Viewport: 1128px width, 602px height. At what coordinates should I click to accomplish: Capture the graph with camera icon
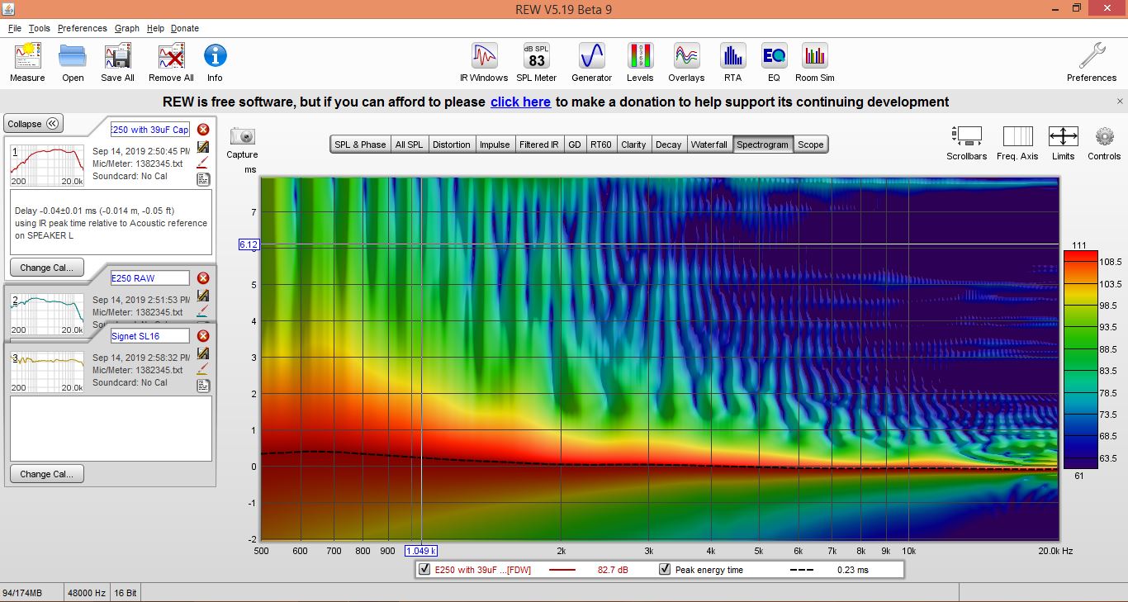tap(243, 135)
